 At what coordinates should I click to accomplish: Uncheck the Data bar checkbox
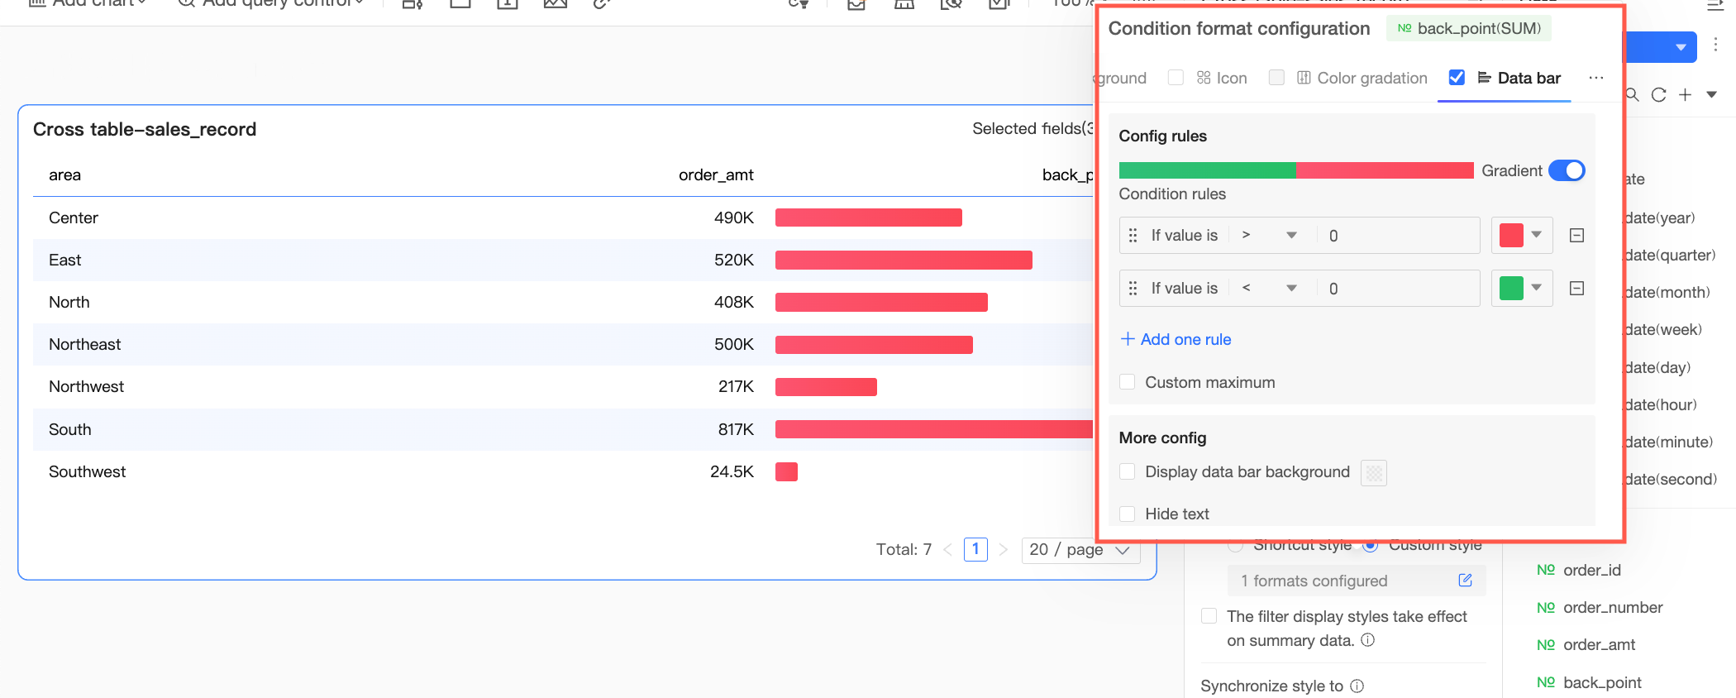pyautogui.click(x=1457, y=78)
